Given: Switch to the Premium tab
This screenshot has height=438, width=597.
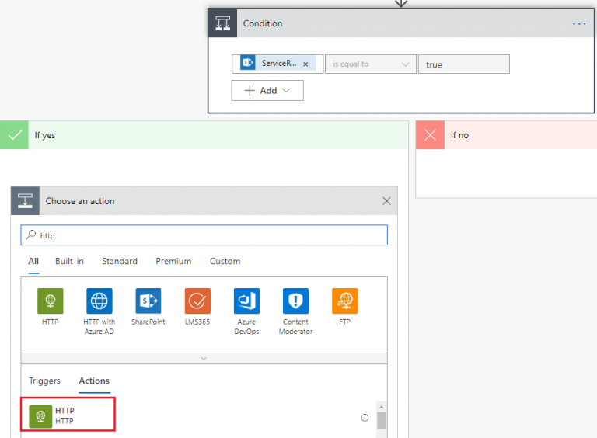Looking at the screenshot, I should pos(173,261).
